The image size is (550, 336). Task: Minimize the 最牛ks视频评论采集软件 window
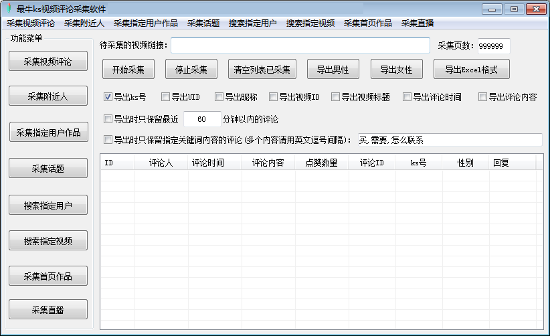point(492,9)
